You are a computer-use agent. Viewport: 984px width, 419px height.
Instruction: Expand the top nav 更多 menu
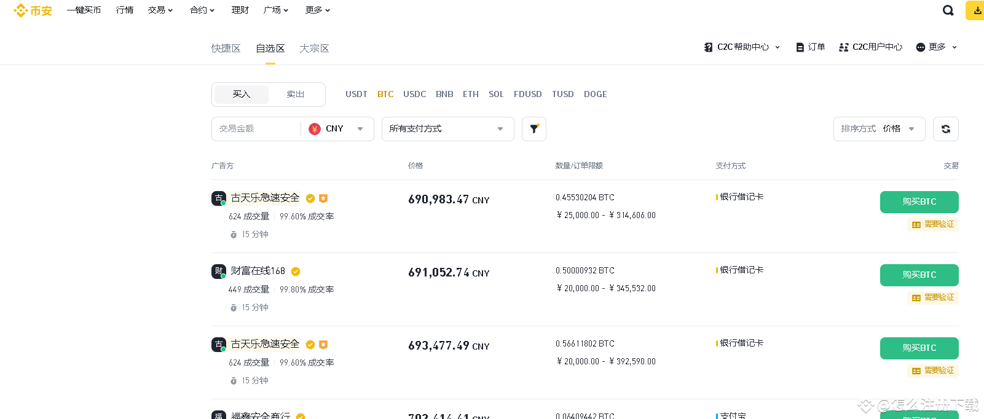pyautogui.click(x=318, y=10)
